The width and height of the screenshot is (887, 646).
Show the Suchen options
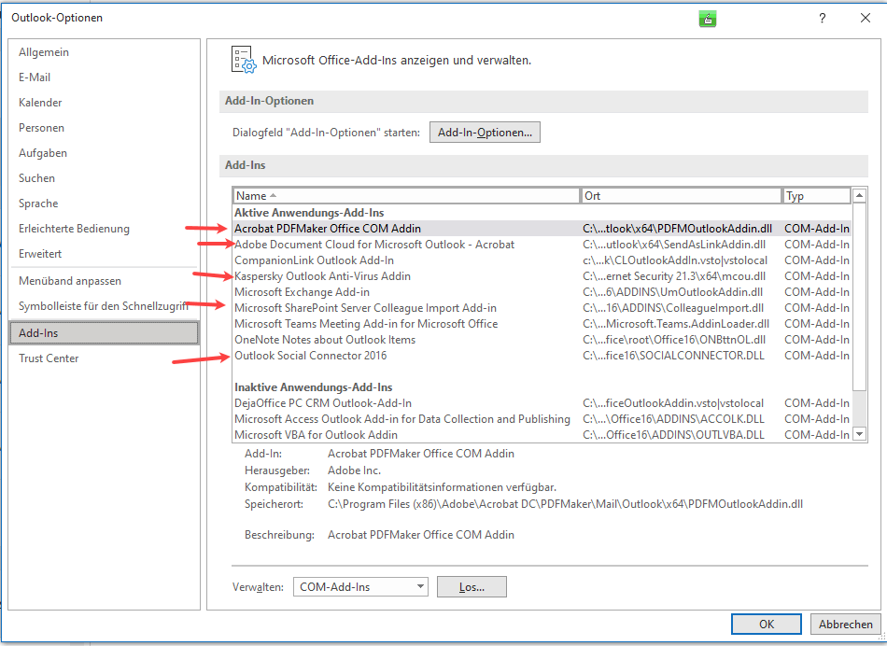[104, 178]
